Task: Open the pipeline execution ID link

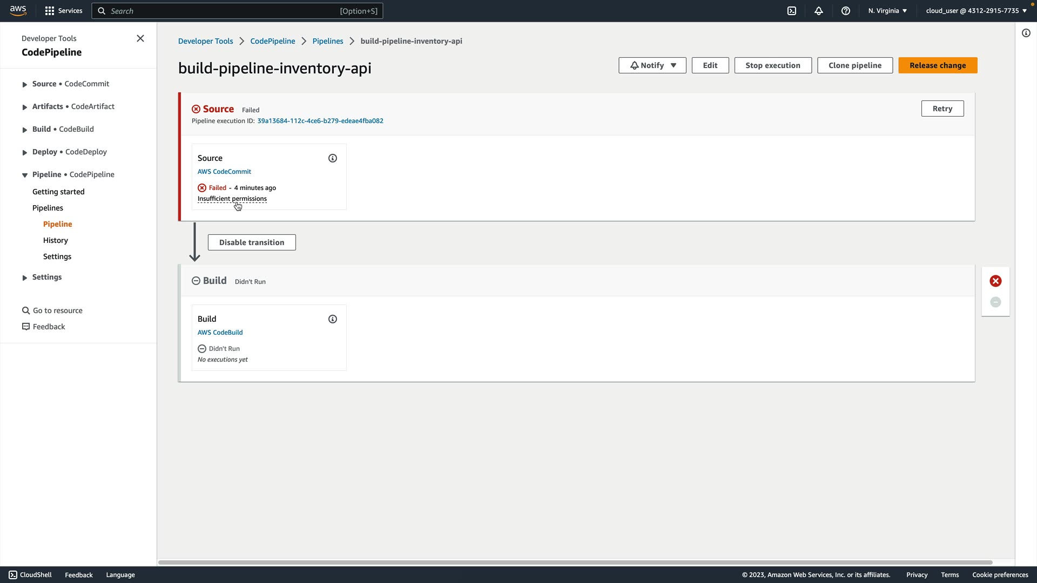Action: coord(320,121)
